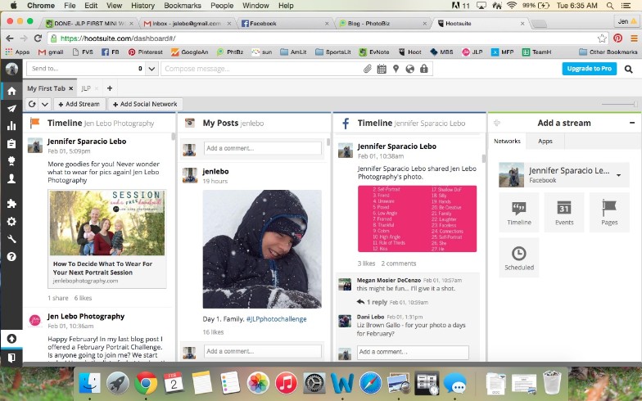Click the Add Social Network button
The image size is (642, 401).
pos(145,104)
